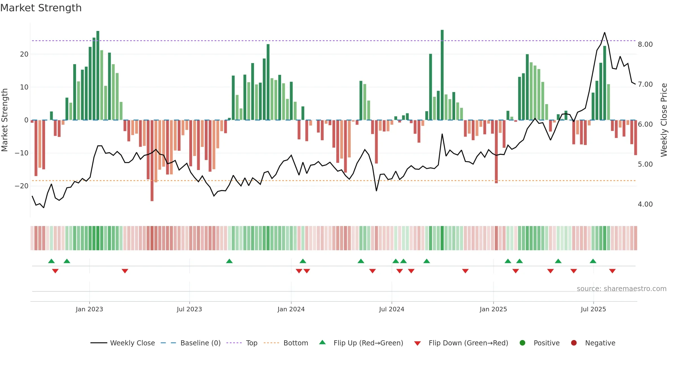Click the 8.00 price axis tick label

pos(645,44)
